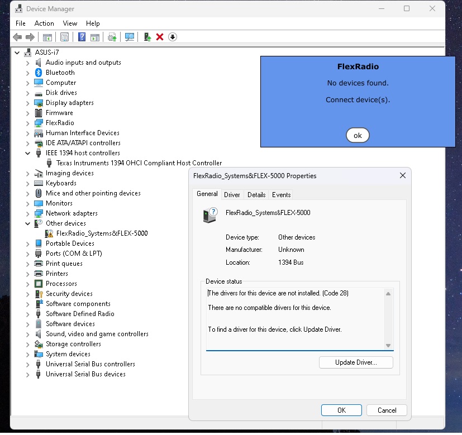The image size is (462, 435).
Task: Open the Help menu
Action: point(93,23)
